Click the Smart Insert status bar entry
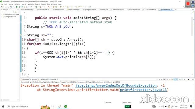The width and height of the screenshot is (195, 109). 127,102
